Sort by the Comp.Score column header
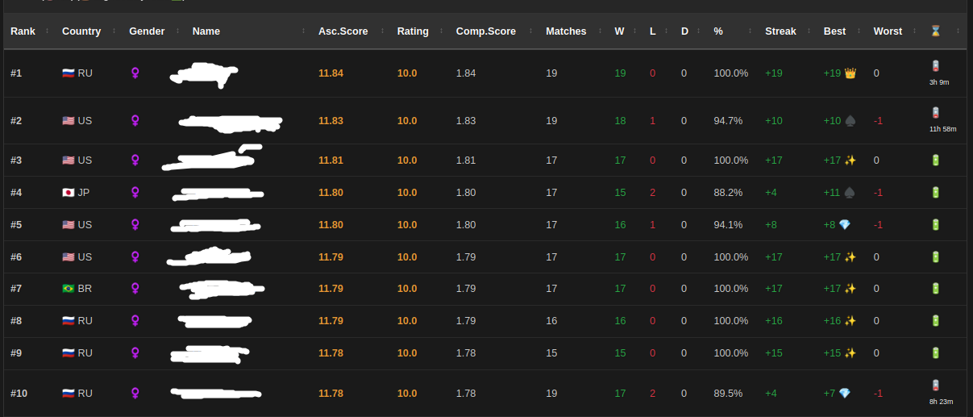 point(486,31)
